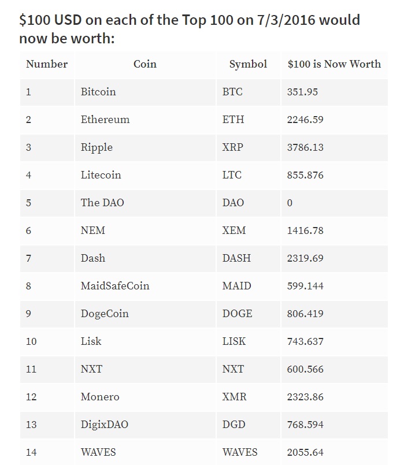The image size is (400, 465).
Task: Click the XEM symbol cell
Action: 249,230
